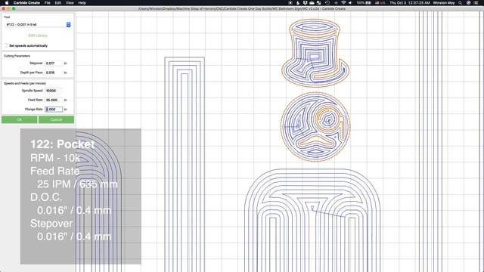Click the Speeds and Feeds section label
The width and height of the screenshot is (484, 272).
click(25, 83)
